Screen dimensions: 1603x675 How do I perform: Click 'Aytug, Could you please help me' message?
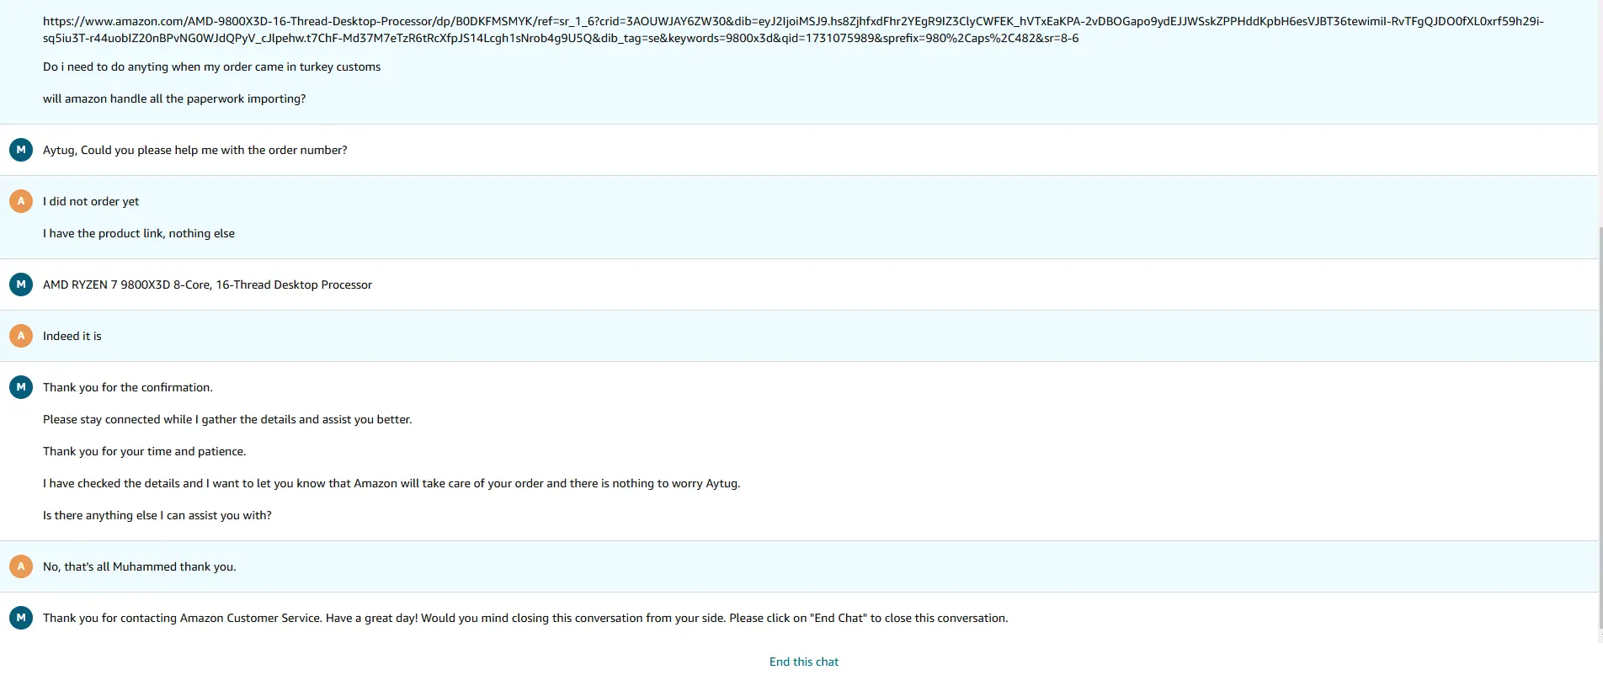point(194,150)
